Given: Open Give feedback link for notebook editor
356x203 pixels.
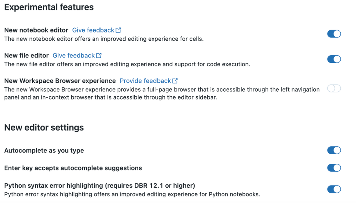Looking at the screenshot, I should pos(93,30).
